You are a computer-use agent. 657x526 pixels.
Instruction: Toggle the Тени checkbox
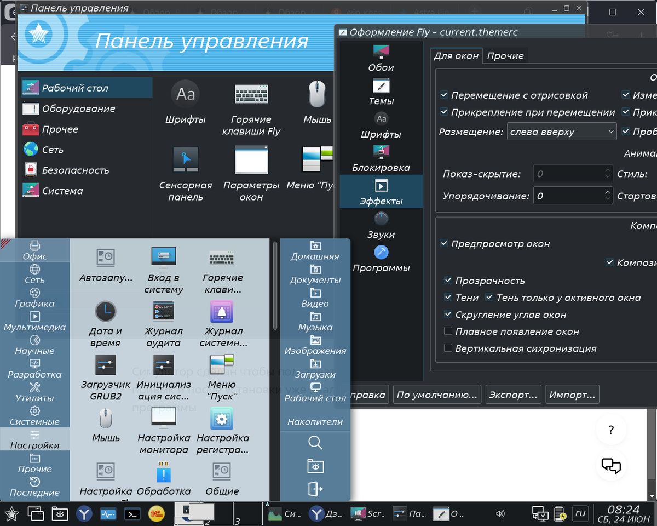(448, 298)
